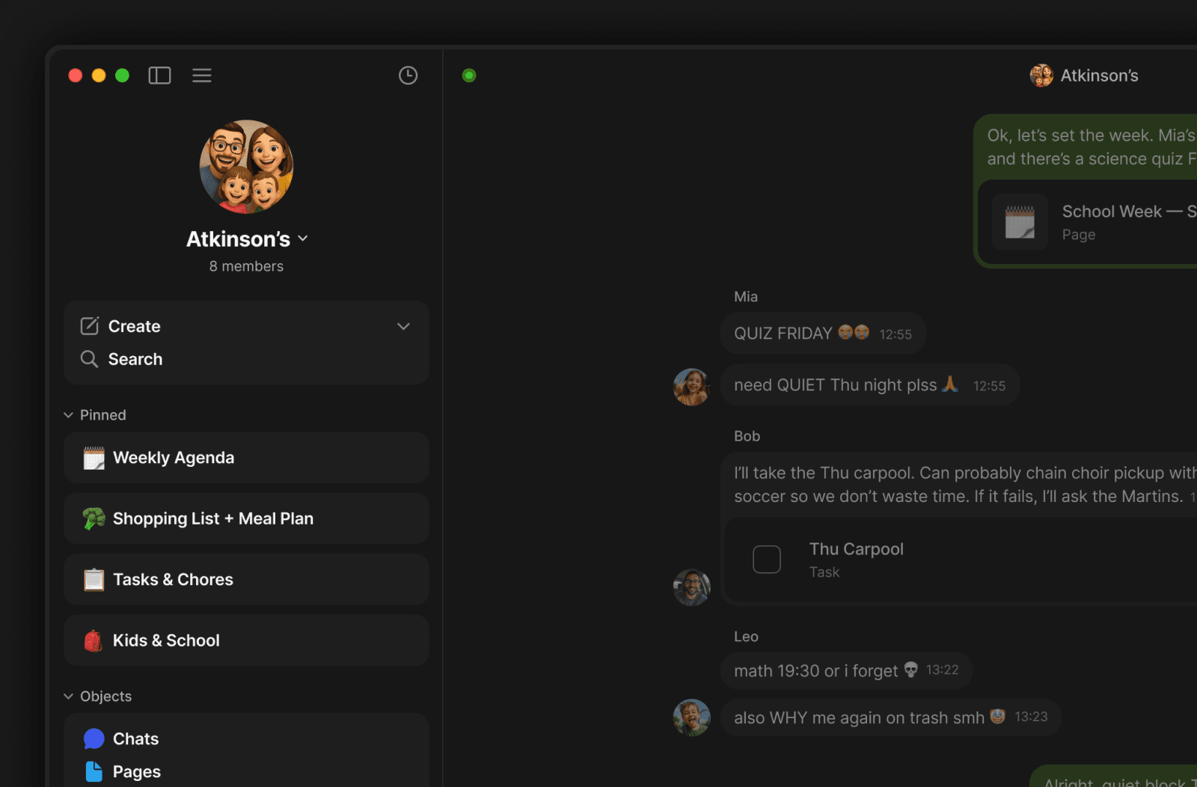
Task: Click the backpack icon on Kids & School
Action: click(x=93, y=640)
